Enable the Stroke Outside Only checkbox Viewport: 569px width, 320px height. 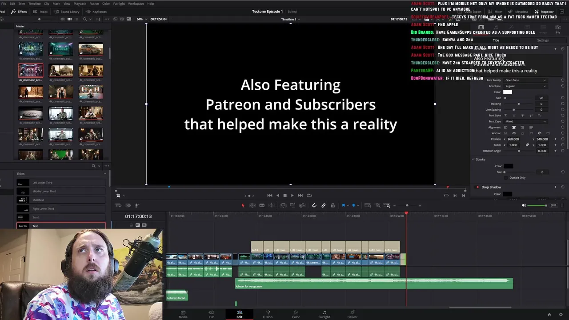click(506, 178)
